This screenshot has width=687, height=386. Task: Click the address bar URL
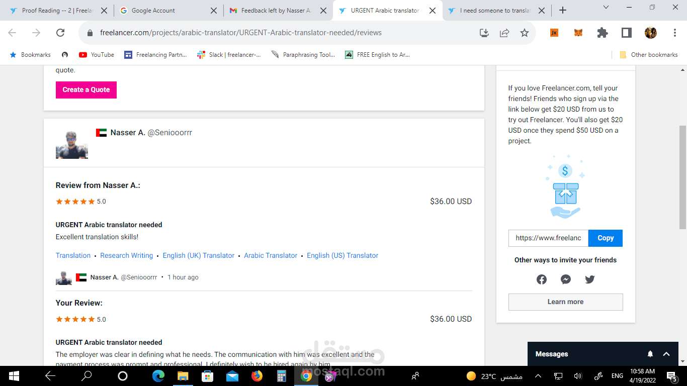tap(241, 33)
